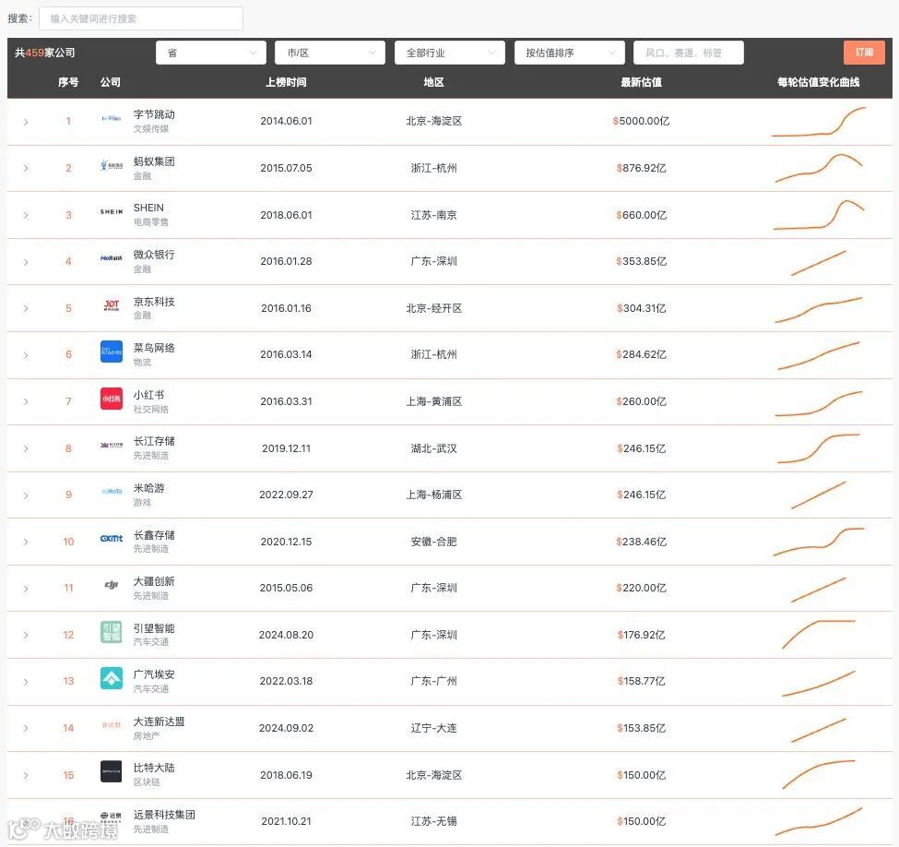Click the 广汽埃安 teal logo
The height and width of the screenshot is (847, 899).
pyautogui.click(x=112, y=678)
